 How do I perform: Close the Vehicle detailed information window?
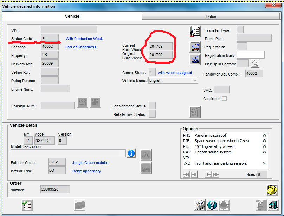(x=273, y=5)
